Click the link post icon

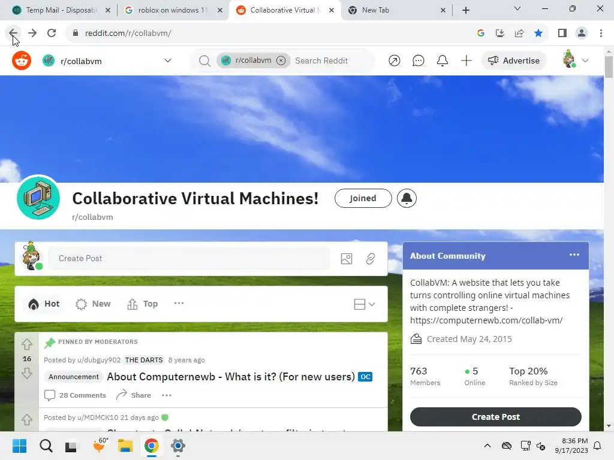click(x=371, y=259)
